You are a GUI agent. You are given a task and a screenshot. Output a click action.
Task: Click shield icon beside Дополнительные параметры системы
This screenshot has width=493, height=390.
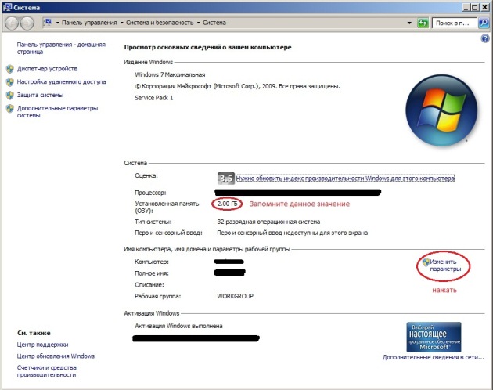(x=10, y=108)
